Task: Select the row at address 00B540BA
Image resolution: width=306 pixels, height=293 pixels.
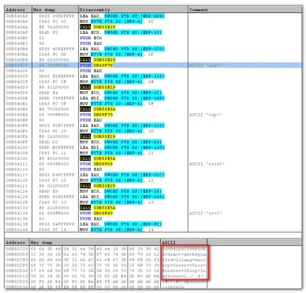Action: pos(153,54)
